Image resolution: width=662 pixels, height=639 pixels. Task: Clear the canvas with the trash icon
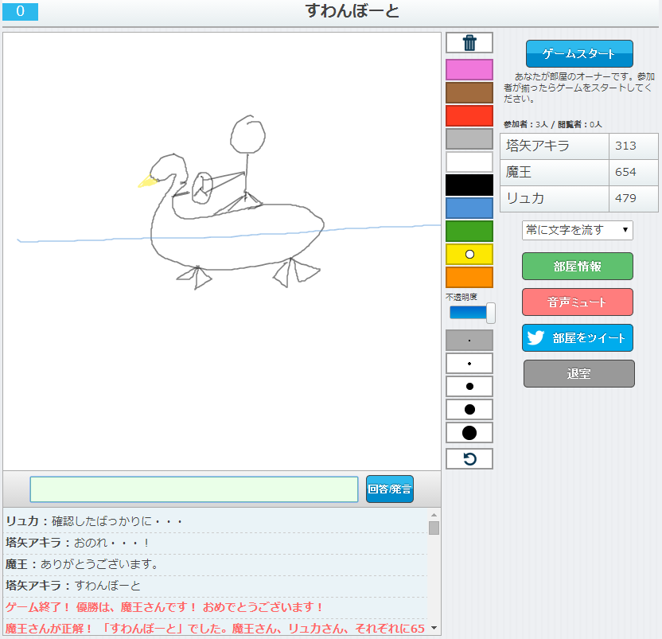click(469, 43)
